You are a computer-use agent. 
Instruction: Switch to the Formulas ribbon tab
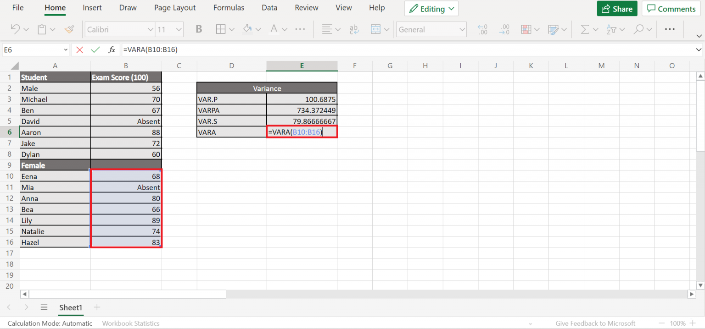point(229,7)
